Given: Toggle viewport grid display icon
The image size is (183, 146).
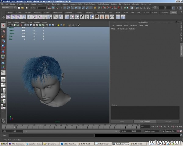Looking at the screenshot, I should [25, 25].
